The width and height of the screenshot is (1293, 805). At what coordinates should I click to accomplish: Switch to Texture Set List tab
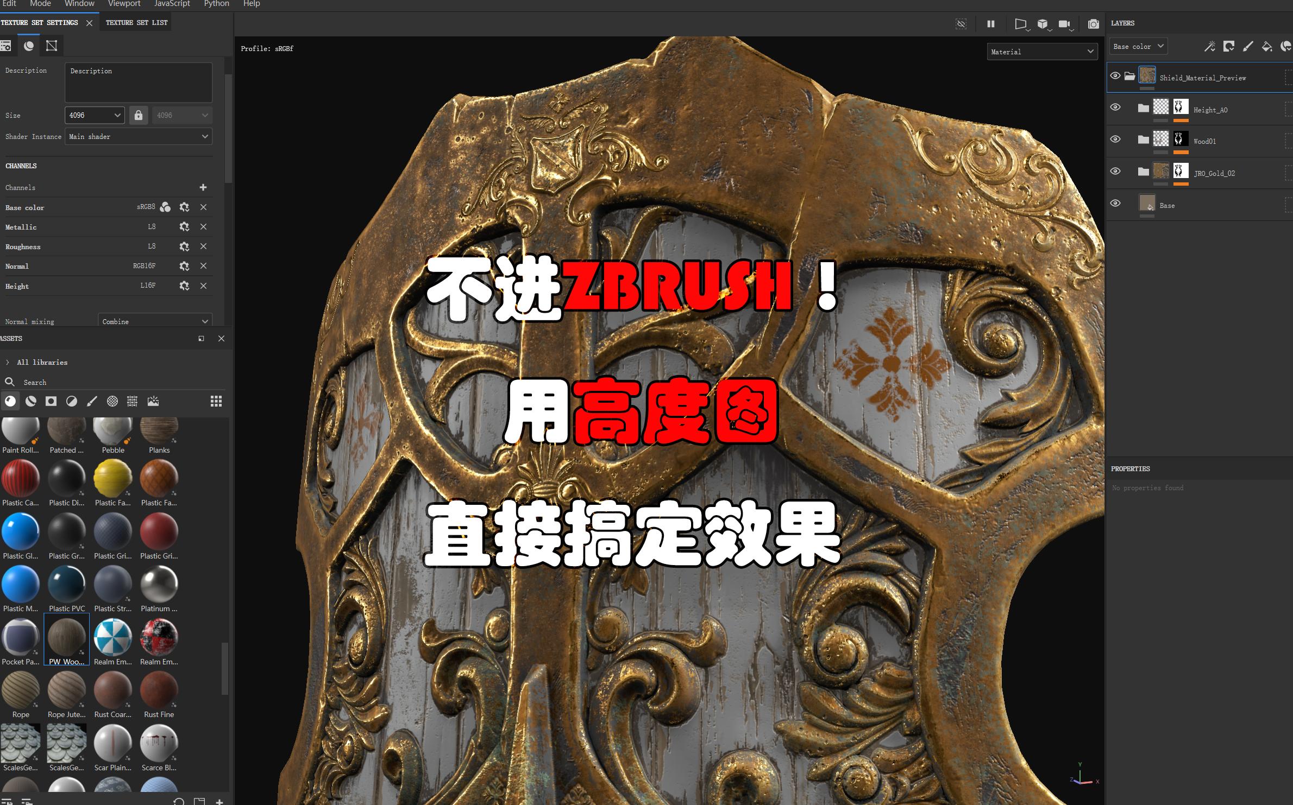click(x=136, y=23)
